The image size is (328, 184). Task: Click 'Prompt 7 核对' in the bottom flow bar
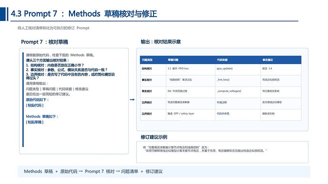tap(100, 172)
